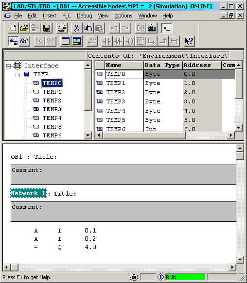This screenshot has width=247, height=283.
Task: Click the TEMP4 name cell in table
Action: (124, 111)
